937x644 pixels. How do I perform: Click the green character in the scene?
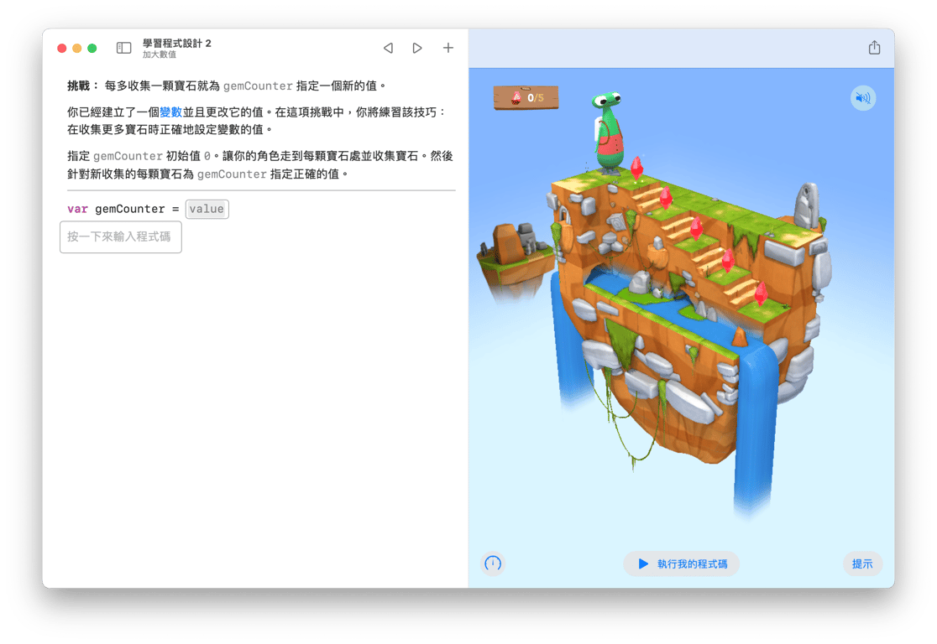(609, 132)
